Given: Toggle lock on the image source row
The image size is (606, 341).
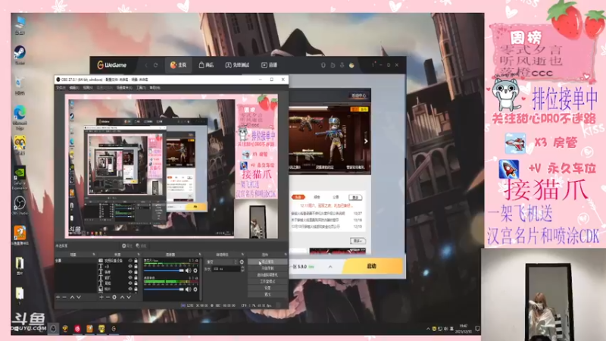Looking at the screenshot, I should click(x=136, y=289).
